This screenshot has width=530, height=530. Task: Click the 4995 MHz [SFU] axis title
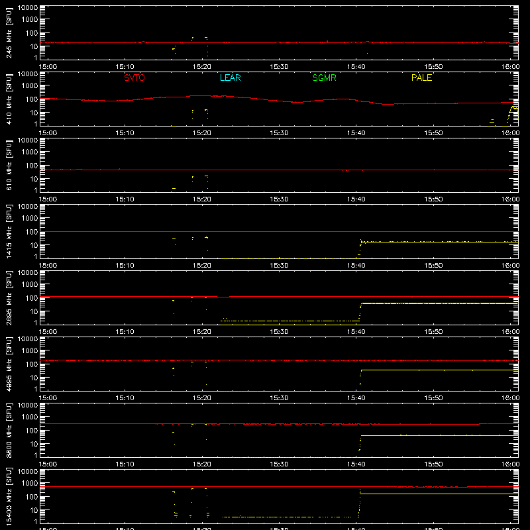9,364
